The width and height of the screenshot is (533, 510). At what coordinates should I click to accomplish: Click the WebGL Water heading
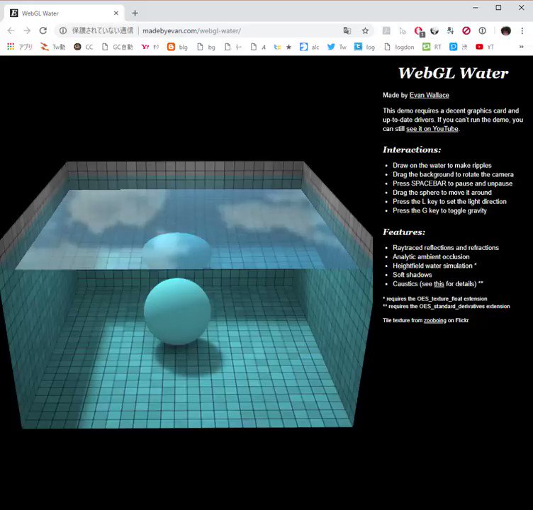click(453, 73)
